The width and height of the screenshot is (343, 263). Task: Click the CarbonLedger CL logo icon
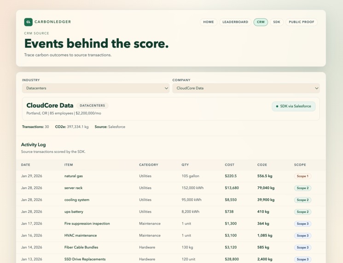click(x=29, y=22)
